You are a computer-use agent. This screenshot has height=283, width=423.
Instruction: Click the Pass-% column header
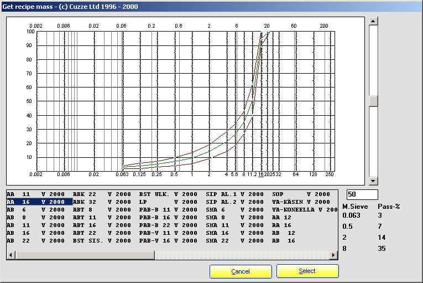coord(389,207)
